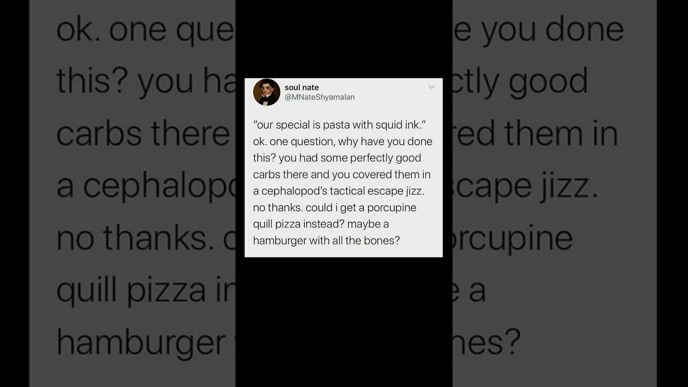
Task: Click the tweet line starting 'carbs there and you'
Action: click(x=342, y=175)
